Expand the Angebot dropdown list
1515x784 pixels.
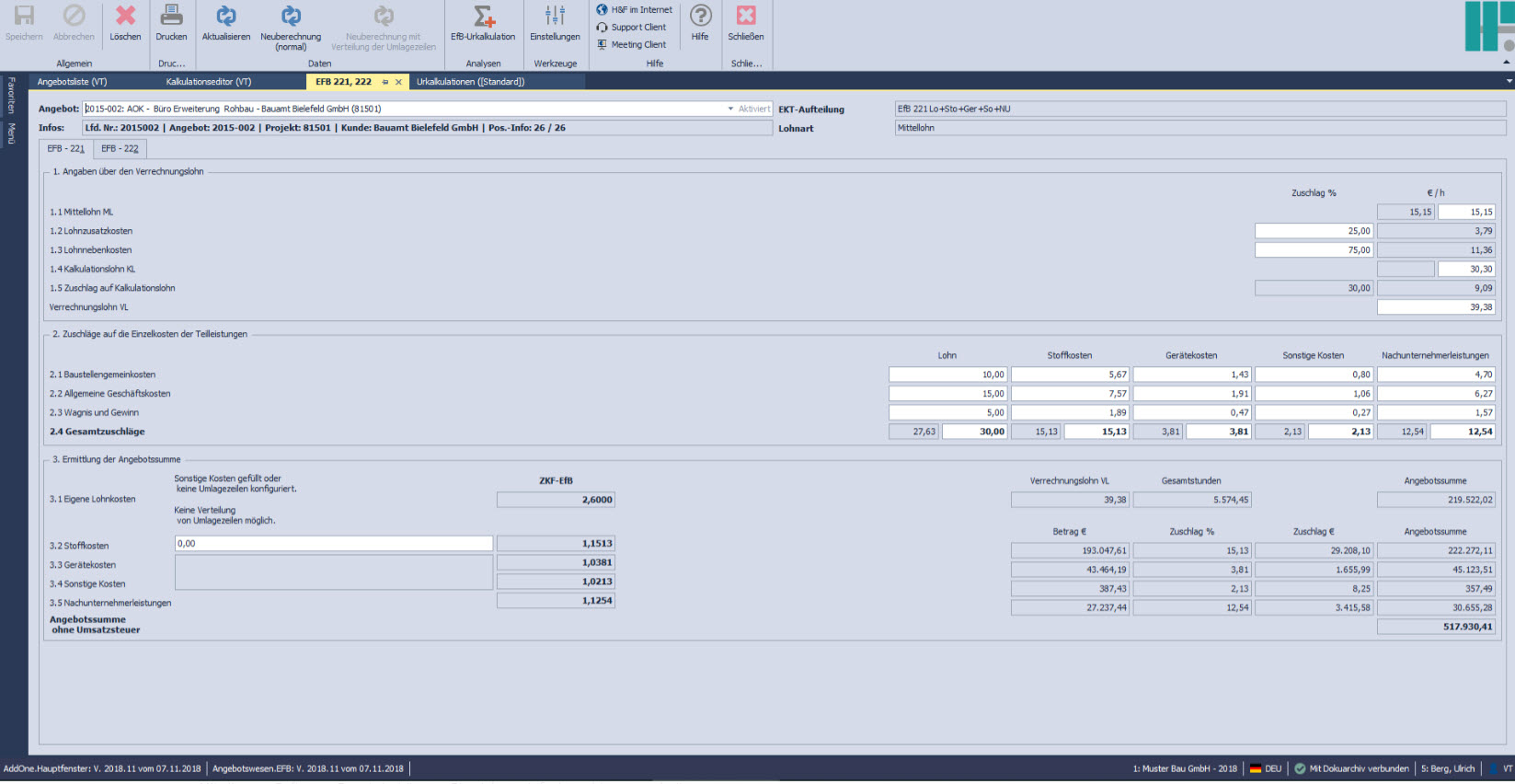[730, 109]
